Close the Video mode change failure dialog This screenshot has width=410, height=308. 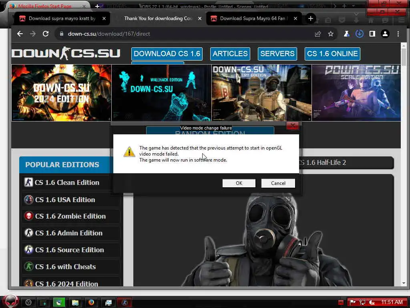click(x=293, y=126)
